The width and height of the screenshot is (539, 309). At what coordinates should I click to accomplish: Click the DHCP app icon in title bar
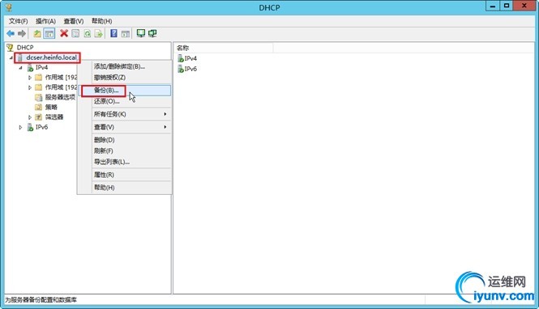pyautogui.click(x=9, y=6)
